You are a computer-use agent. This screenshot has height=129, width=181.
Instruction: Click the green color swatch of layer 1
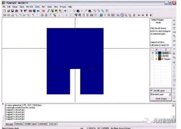tap(160, 56)
